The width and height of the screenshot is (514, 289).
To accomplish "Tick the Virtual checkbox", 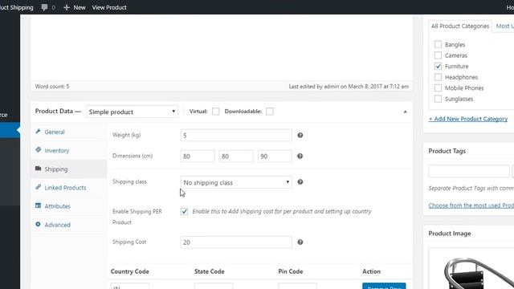I will pyautogui.click(x=216, y=112).
